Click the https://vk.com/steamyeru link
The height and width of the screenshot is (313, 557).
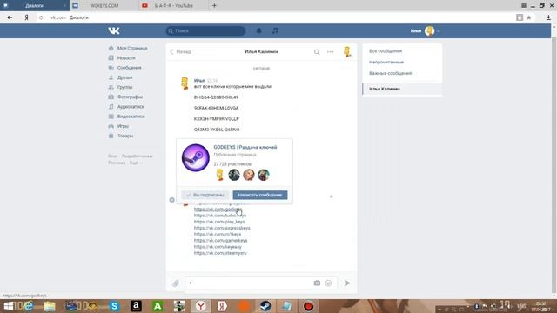point(220,253)
